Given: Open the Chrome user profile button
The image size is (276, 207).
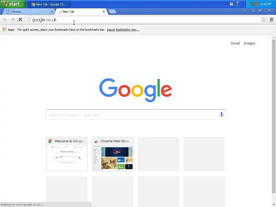Looking at the screenshot, I should click(x=245, y=11).
